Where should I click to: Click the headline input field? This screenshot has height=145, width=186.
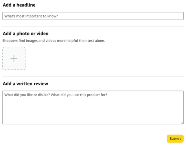tap(93, 16)
